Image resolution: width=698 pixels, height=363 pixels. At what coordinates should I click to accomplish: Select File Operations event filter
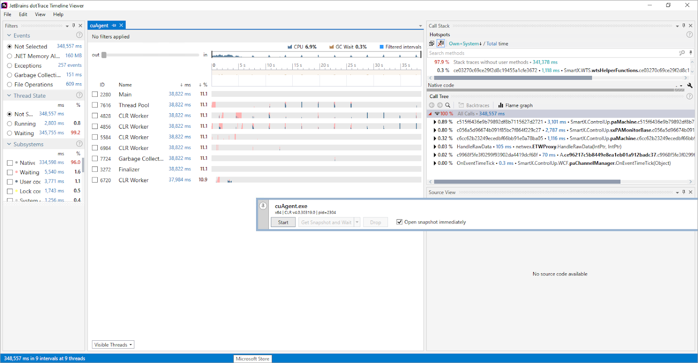tap(10, 85)
